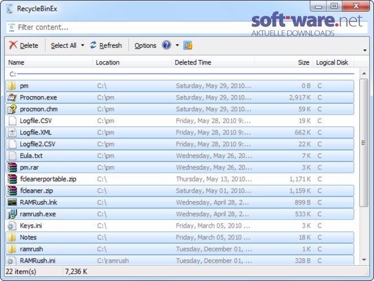
Task: Click the procmon.chm help file icon
Action: [12, 109]
